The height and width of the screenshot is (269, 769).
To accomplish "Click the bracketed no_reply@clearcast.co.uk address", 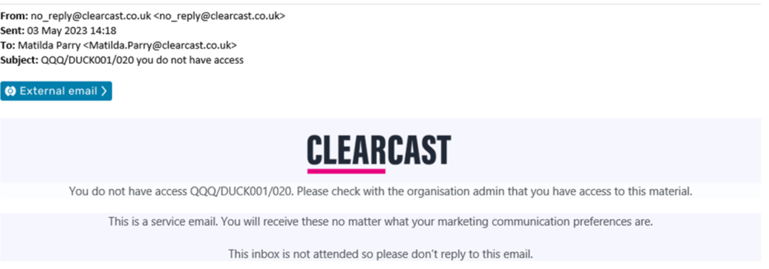I will pos(219,16).
